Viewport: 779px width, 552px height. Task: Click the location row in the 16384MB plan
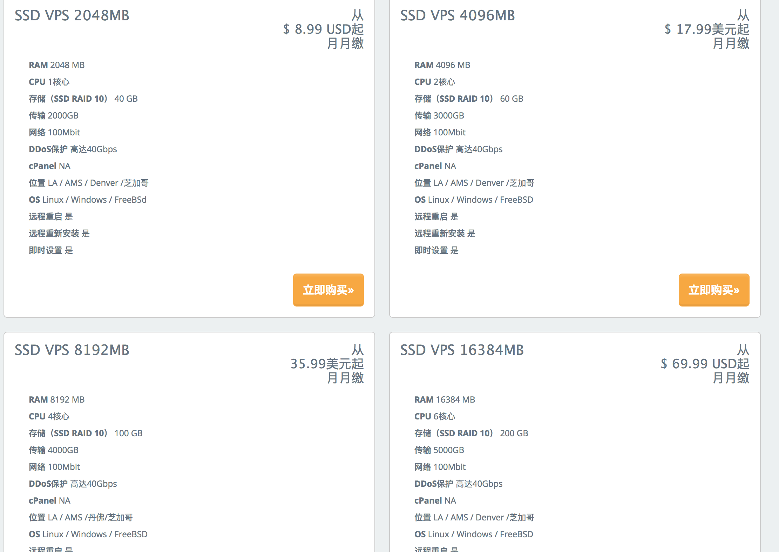coord(474,517)
